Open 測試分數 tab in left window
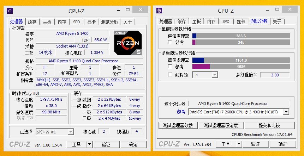The height and width of the screenshot is (156, 304). 109,22
